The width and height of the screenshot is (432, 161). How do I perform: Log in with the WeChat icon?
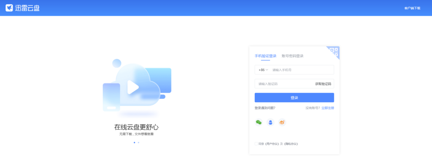259,122
